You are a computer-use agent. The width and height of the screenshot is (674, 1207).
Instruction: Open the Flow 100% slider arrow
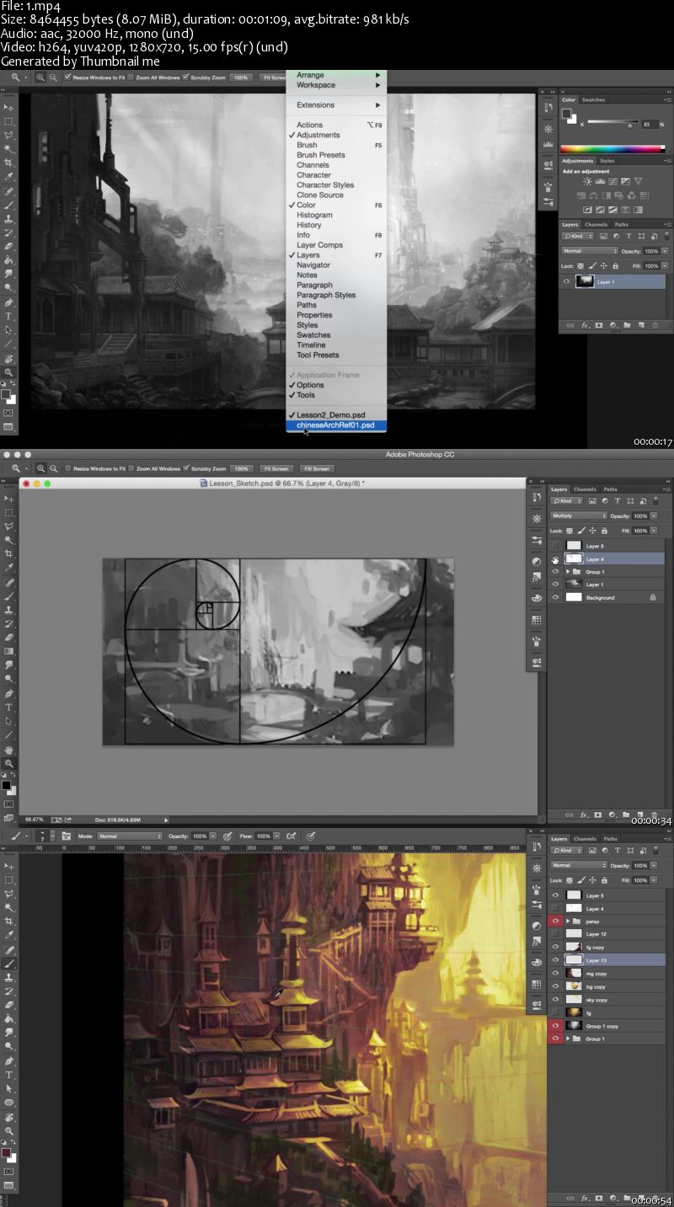point(276,836)
